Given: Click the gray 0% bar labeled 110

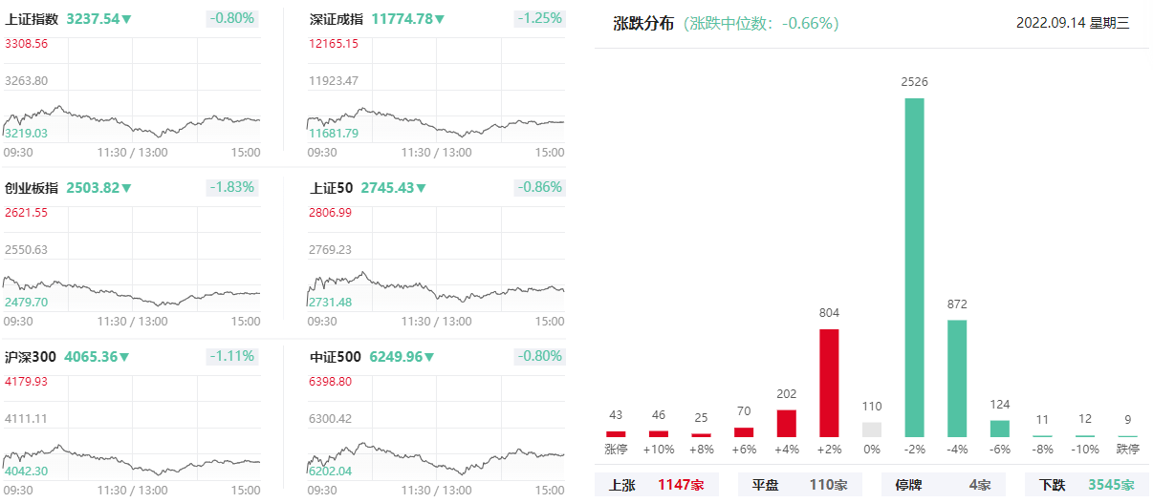Looking at the screenshot, I should tap(872, 430).
